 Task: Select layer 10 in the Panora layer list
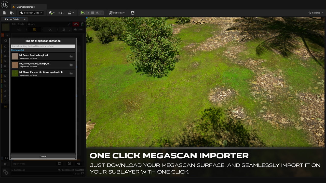5,56
